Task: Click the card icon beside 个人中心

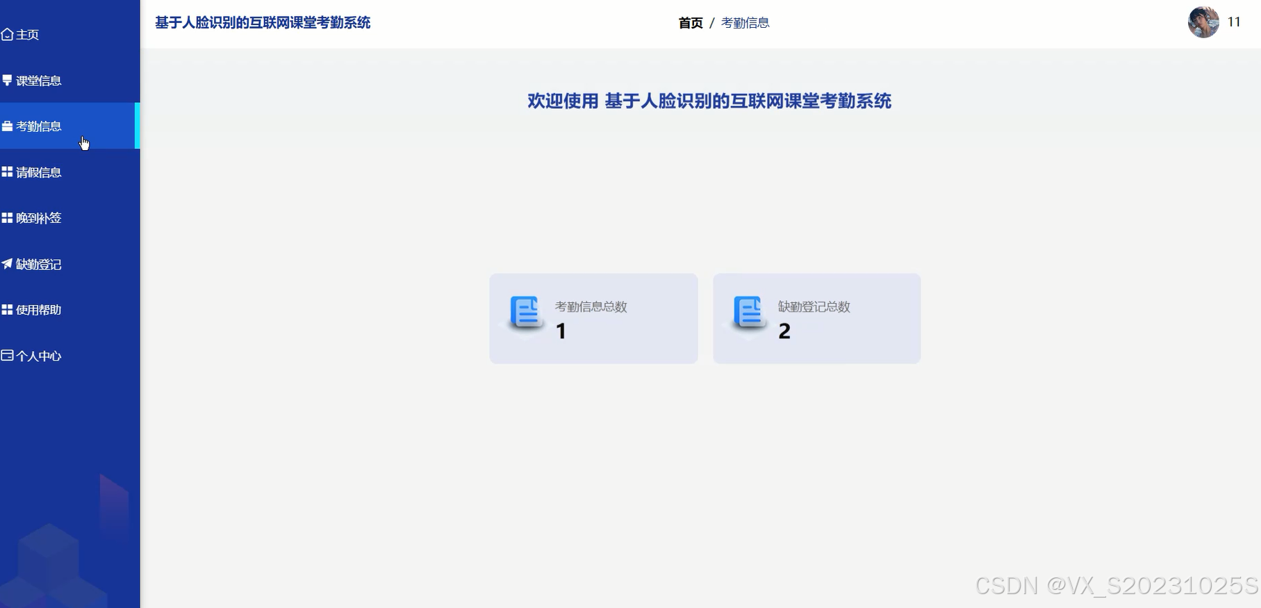Action: click(x=7, y=355)
